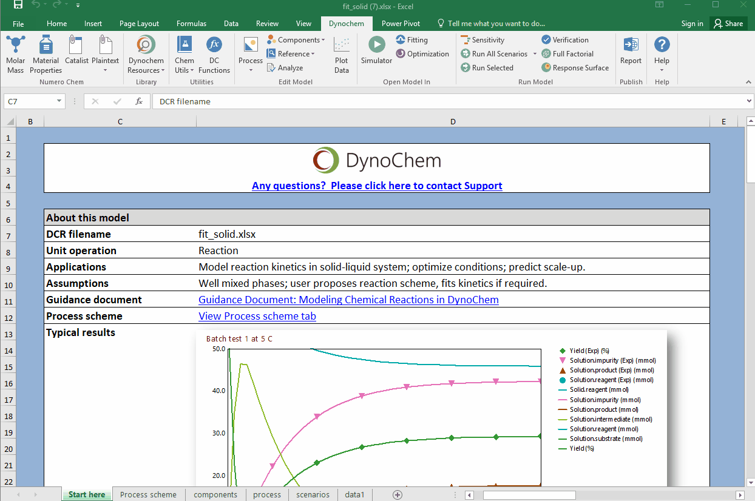Click the Insert Function fx icon
Image resolution: width=755 pixels, height=501 pixels.
tap(139, 101)
